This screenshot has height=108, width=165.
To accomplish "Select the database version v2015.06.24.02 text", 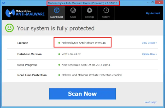I will (71, 54).
